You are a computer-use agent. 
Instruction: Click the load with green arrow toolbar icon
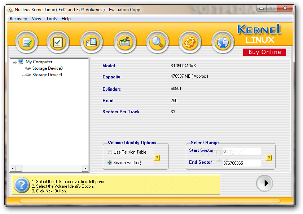pos(125,42)
